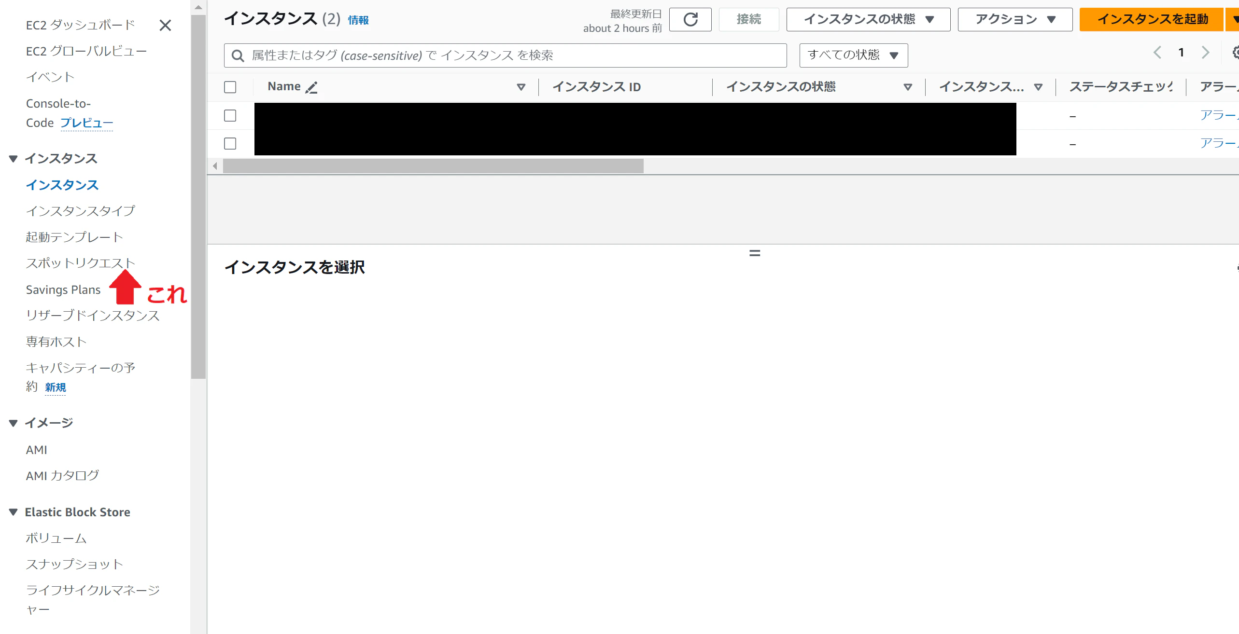Toggle the select-all instances checkbox

click(230, 87)
